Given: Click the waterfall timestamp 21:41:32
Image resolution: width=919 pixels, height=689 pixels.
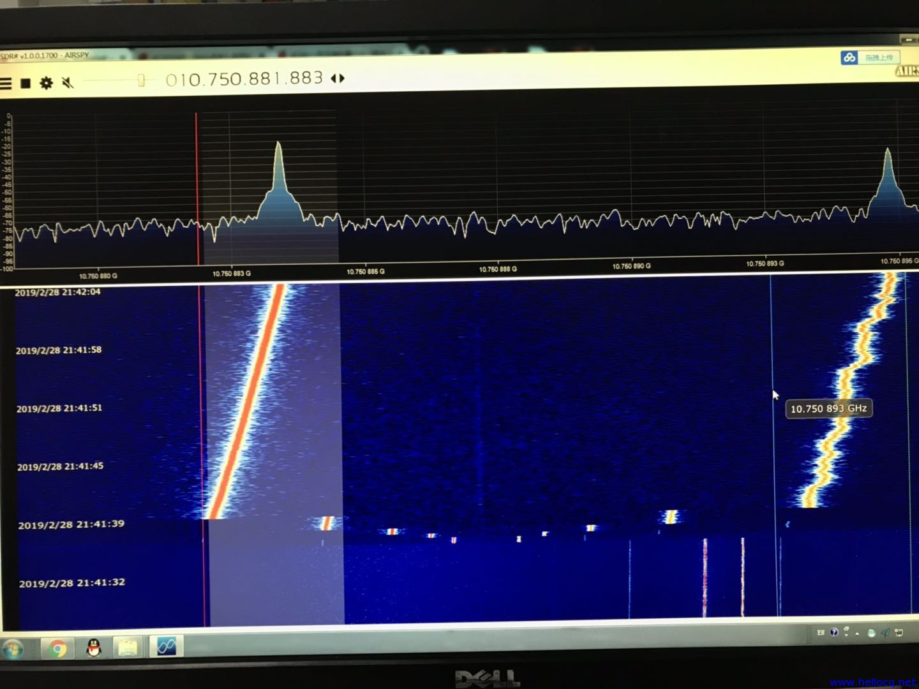Looking at the screenshot, I should click(x=72, y=583).
